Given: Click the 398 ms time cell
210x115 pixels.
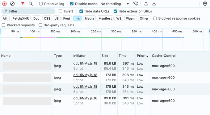Looking at the screenshot, I should [128, 75].
